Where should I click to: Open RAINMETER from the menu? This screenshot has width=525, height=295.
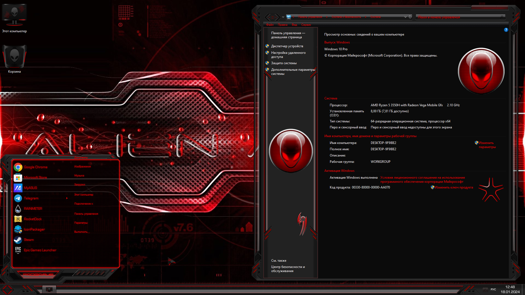coord(33,208)
